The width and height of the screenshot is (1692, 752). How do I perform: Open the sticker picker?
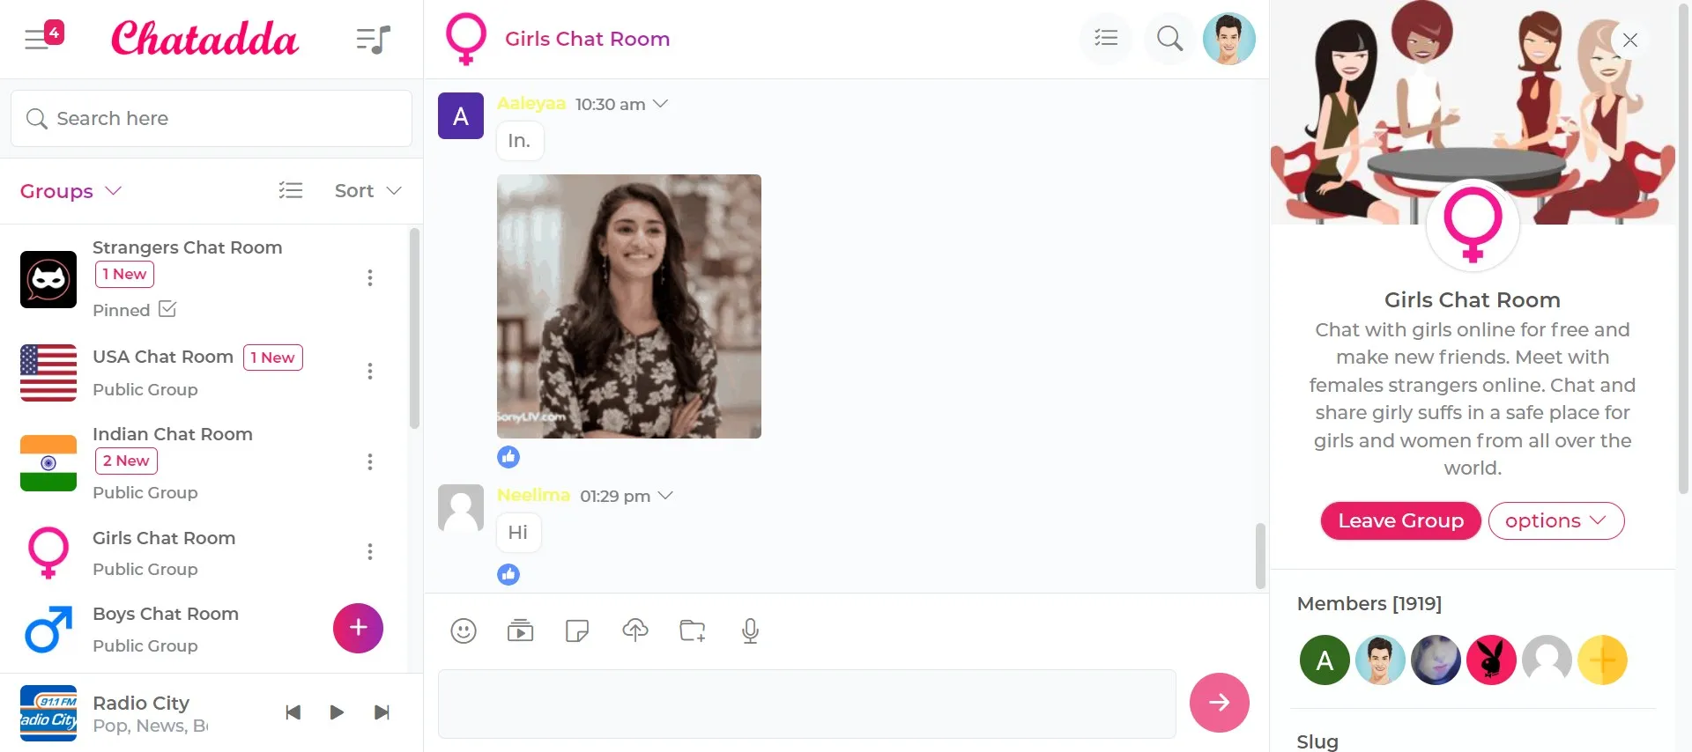(577, 630)
